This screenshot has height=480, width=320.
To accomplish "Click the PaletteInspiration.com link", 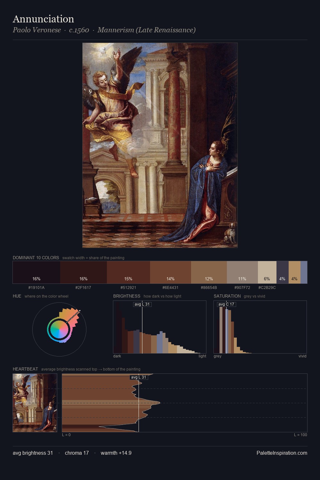I will pos(282,453).
